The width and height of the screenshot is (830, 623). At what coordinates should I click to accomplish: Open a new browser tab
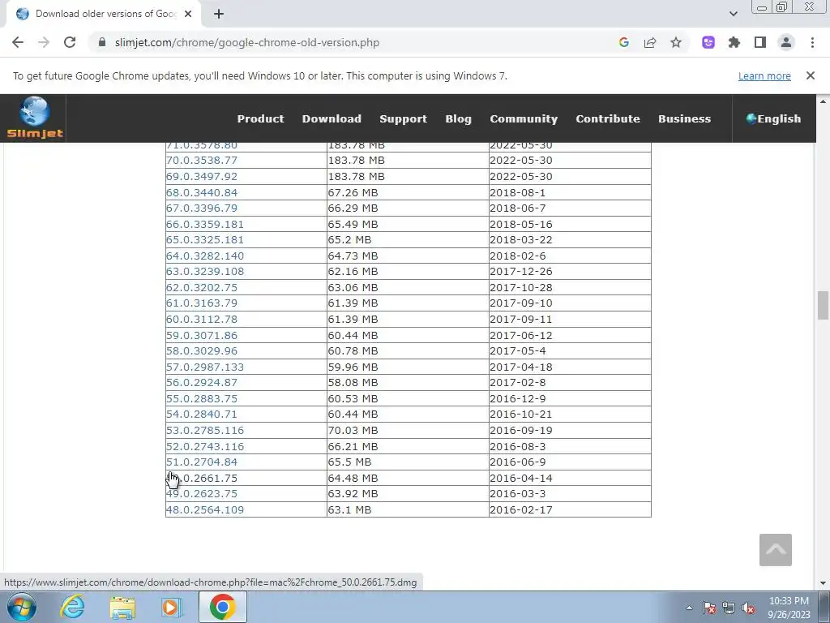[x=219, y=14]
